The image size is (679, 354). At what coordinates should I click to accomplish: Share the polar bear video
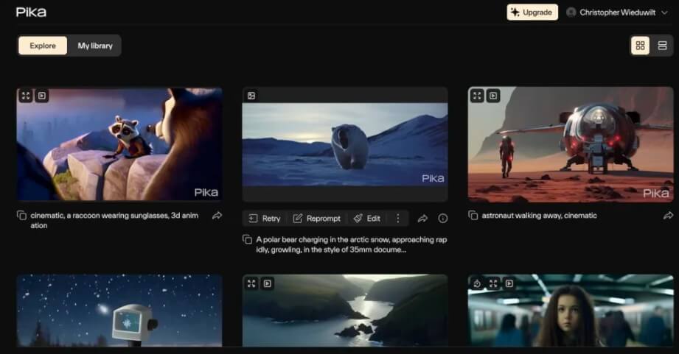coord(422,219)
